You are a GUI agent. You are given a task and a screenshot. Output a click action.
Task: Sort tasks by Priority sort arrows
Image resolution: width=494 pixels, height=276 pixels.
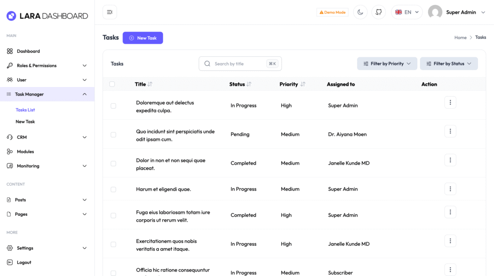coord(303,84)
